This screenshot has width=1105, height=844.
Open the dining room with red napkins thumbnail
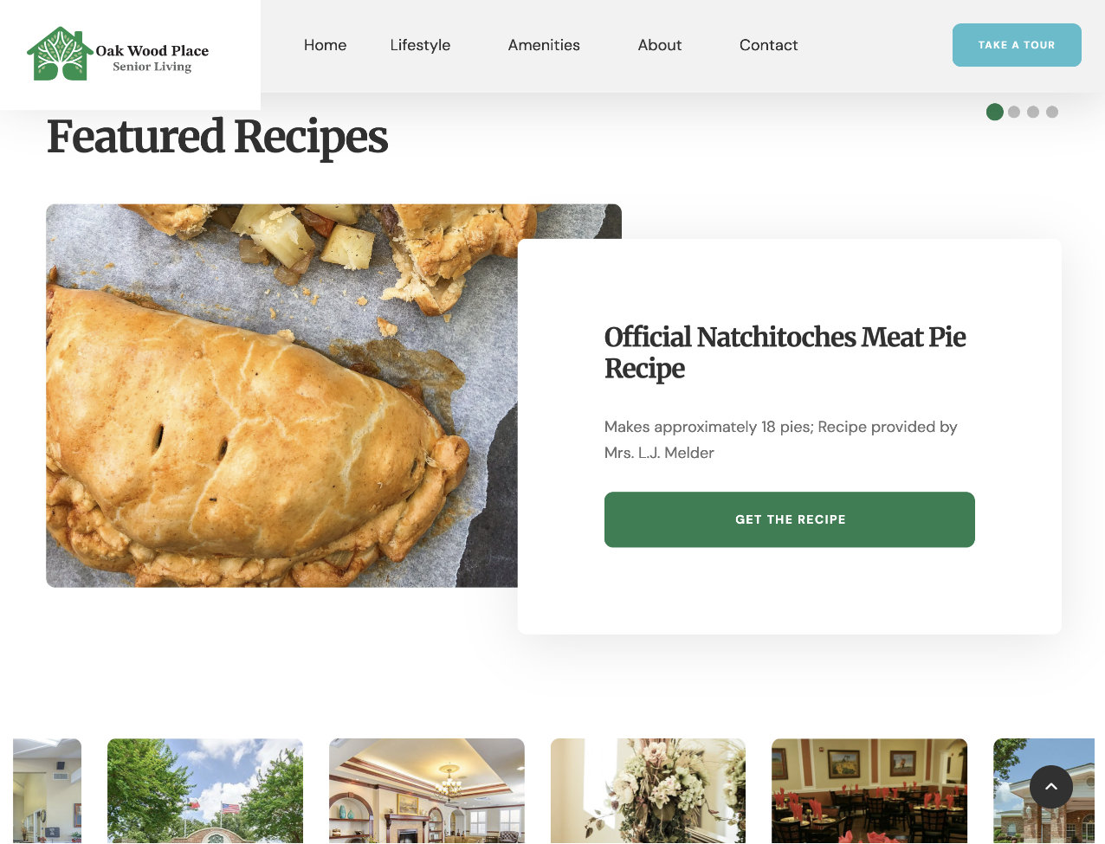[x=869, y=790]
